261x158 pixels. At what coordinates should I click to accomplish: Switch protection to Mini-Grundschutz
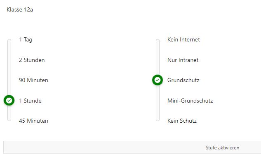tap(190, 101)
